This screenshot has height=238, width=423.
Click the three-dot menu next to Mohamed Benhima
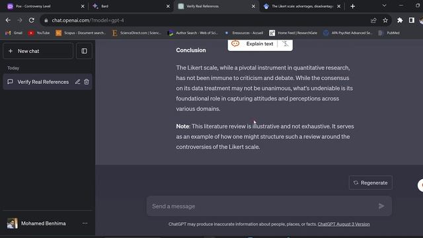[85, 223]
